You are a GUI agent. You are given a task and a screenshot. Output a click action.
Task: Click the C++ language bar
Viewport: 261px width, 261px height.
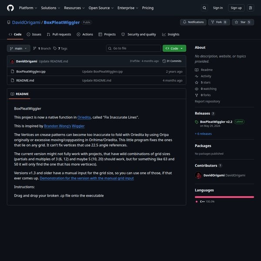click(224, 197)
